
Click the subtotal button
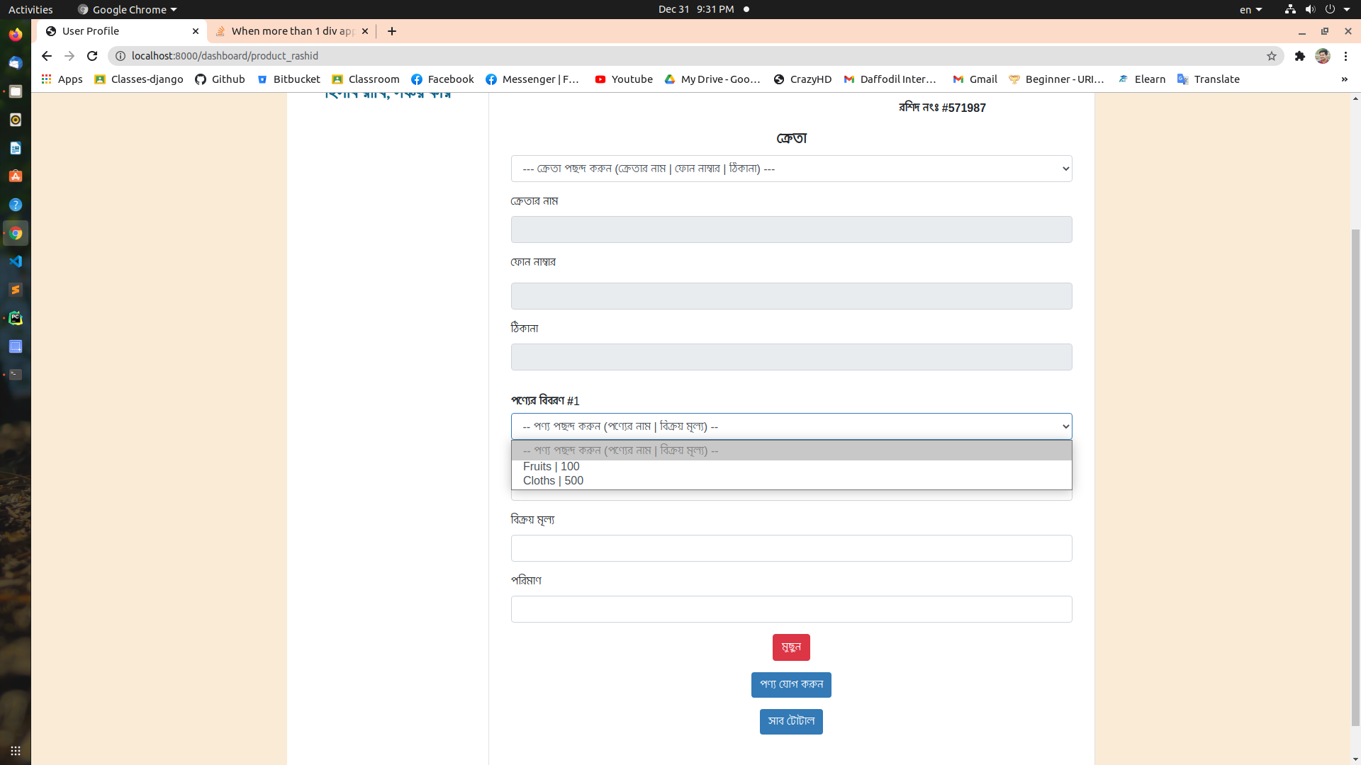(x=791, y=721)
